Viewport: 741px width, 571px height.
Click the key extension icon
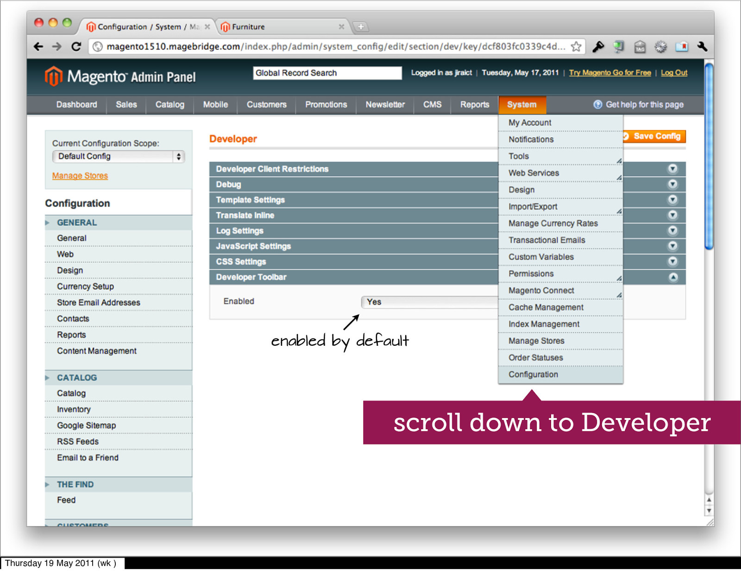598,46
